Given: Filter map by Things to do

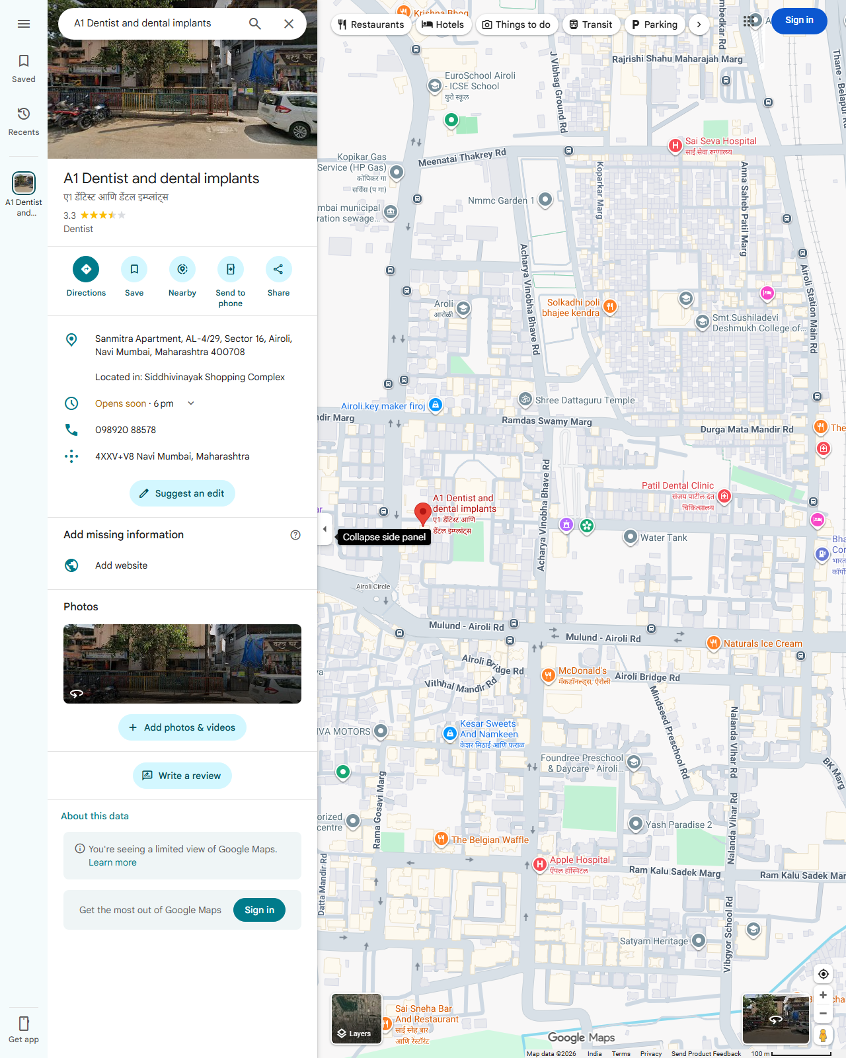Looking at the screenshot, I should [x=517, y=24].
